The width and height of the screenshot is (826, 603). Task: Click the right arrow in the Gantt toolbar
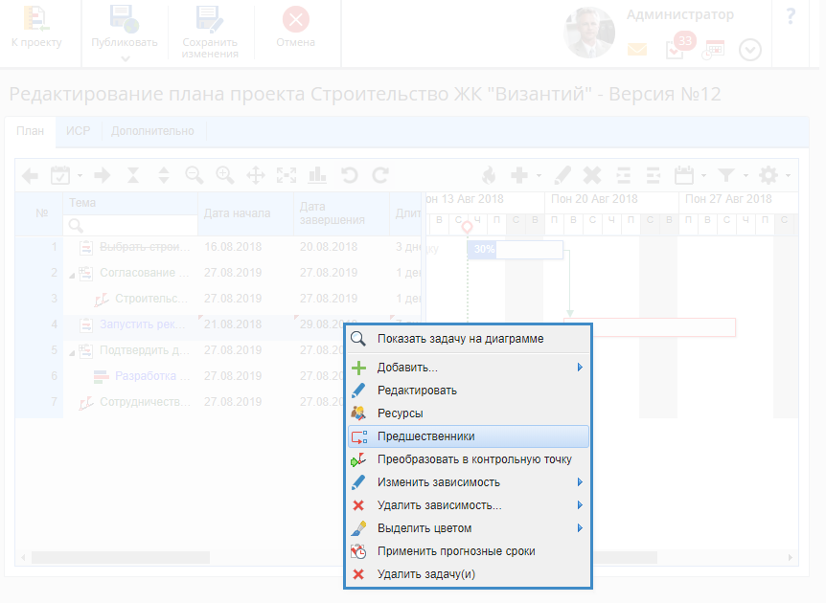pyautogui.click(x=103, y=175)
